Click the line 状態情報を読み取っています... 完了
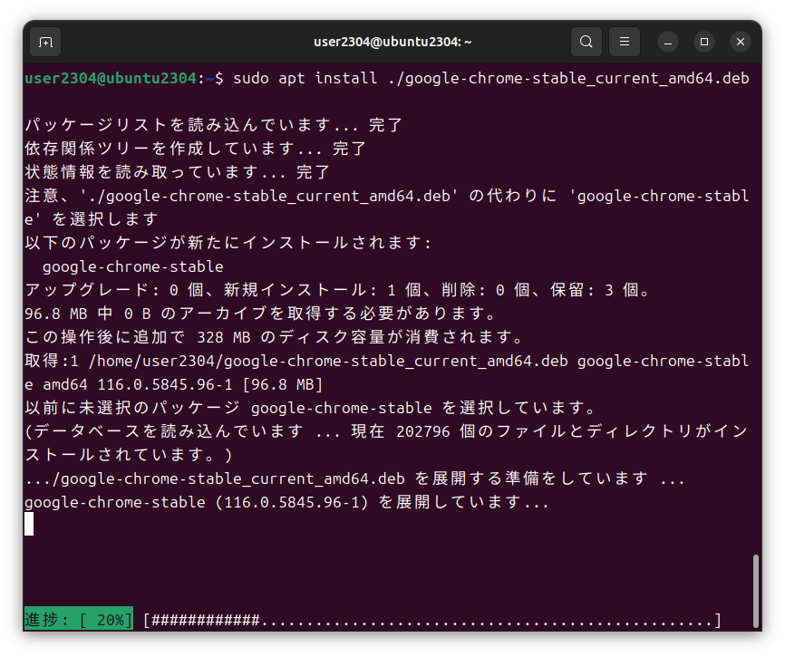The width and height of the screenshot is (785, 657). (178, 172)
